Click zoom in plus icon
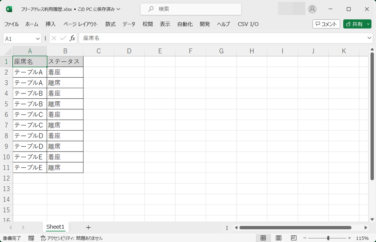This screenshot has height=242, width=376. (x=349, y=238)
